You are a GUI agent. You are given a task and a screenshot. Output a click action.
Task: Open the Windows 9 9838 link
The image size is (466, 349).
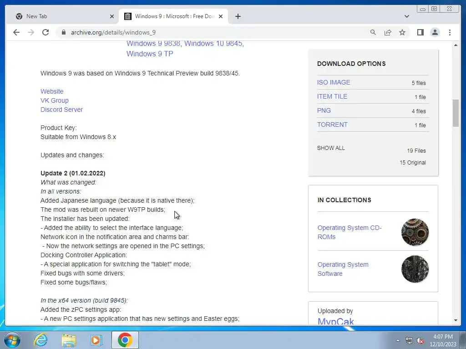click(x=153, y=43)
